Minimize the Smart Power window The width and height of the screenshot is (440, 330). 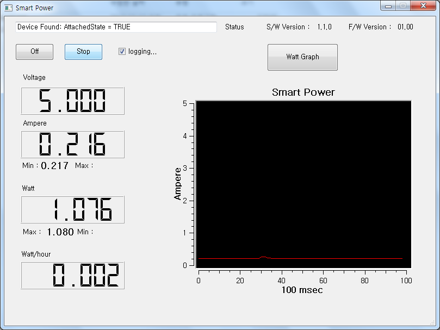point(388,6)
